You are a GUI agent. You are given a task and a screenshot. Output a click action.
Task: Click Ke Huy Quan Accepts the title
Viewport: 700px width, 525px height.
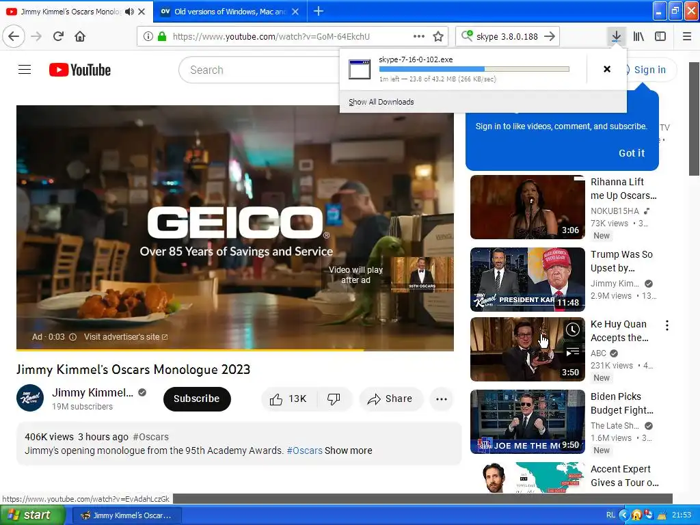tap(619, 331)
